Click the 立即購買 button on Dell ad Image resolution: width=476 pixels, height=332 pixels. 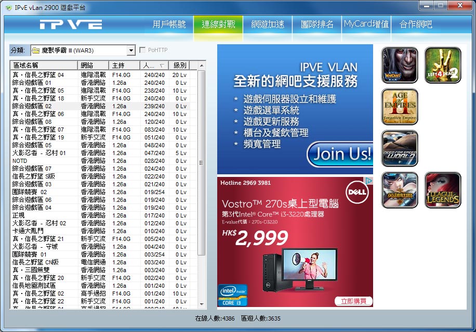pyautogui.click(x=353, y=301)
